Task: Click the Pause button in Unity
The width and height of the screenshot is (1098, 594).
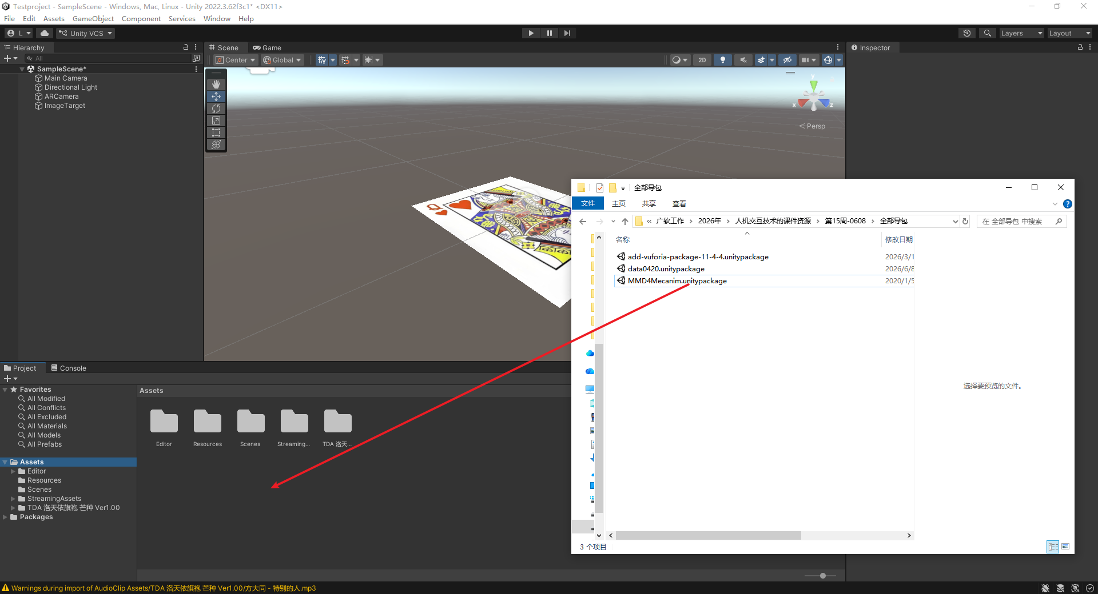Action: tap(549, 33)
